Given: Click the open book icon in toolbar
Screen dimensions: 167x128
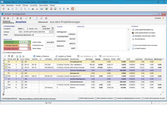Looking at the screenshot, I should (41, 9).
